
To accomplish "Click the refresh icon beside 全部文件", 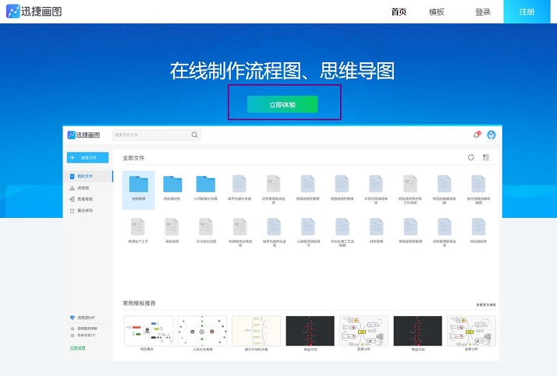I will tap(471, 157).
